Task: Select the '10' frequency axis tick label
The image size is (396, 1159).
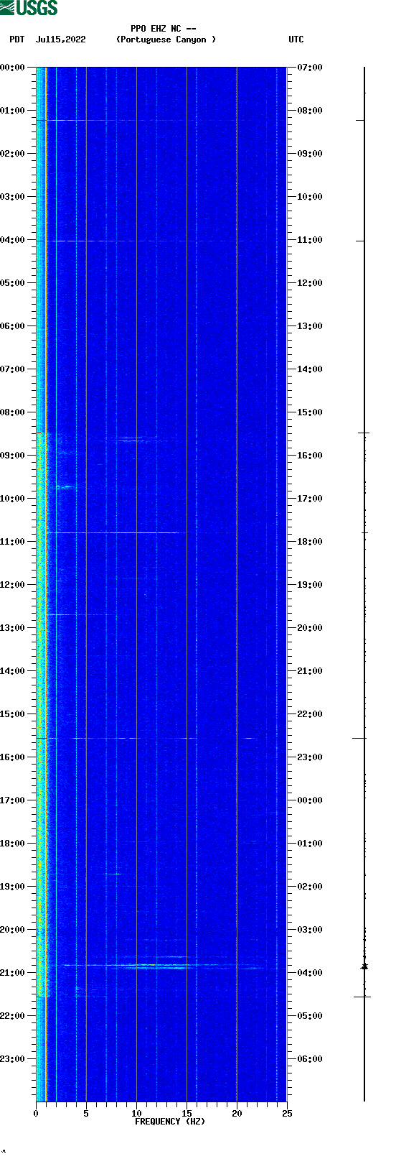Action: coord(136,1114)
